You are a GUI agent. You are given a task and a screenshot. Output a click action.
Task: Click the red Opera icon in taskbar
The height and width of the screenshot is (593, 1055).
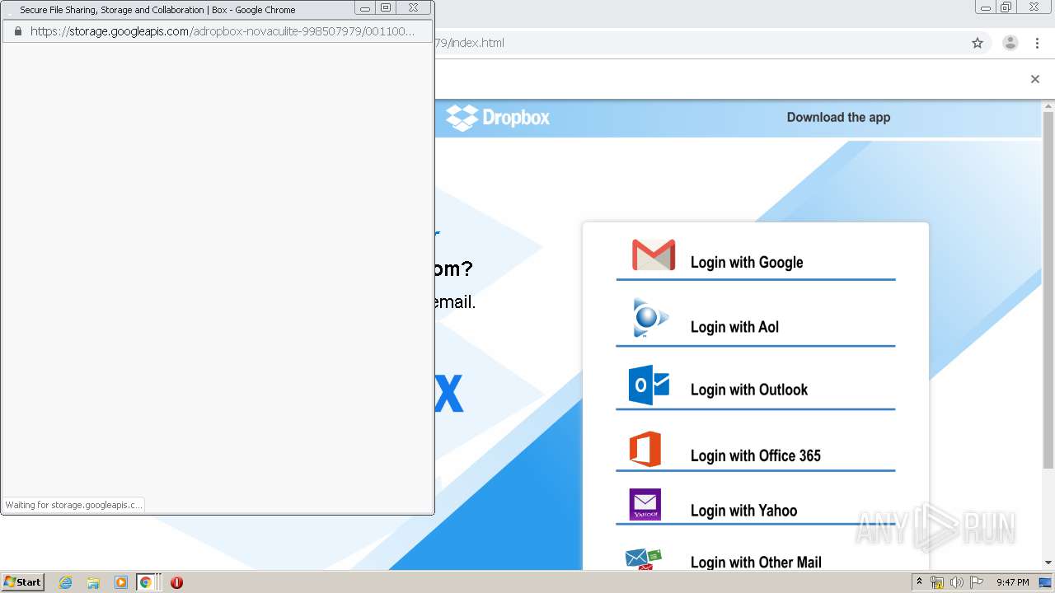176,582
